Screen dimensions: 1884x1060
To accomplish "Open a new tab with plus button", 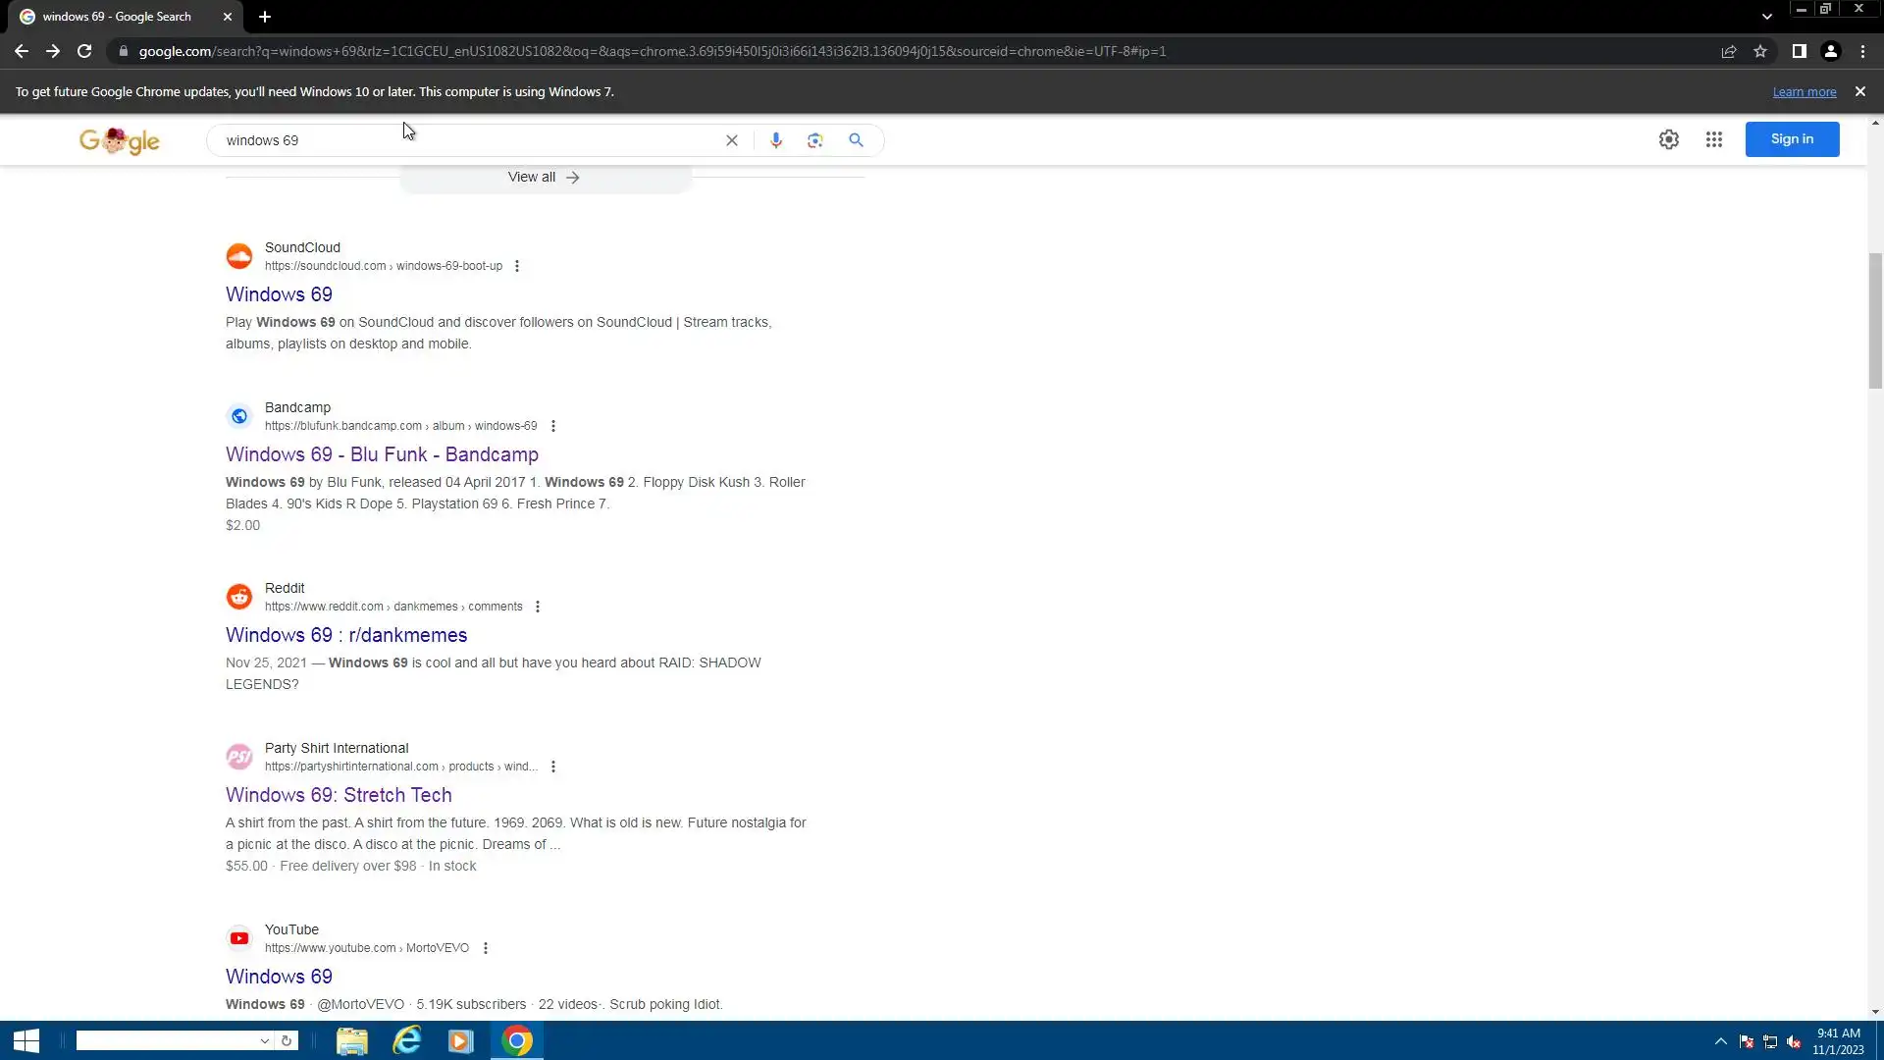I will pyautogui.click(x=265, y=17).
